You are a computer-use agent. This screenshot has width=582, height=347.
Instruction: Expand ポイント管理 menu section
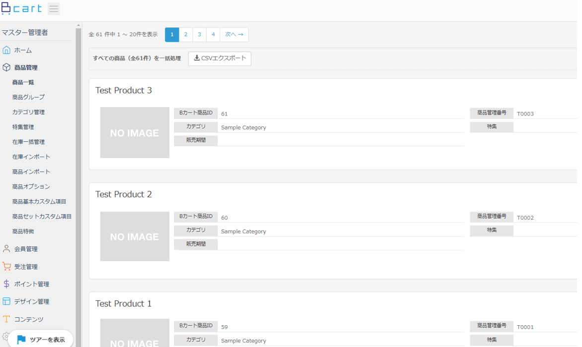(32, 284)
